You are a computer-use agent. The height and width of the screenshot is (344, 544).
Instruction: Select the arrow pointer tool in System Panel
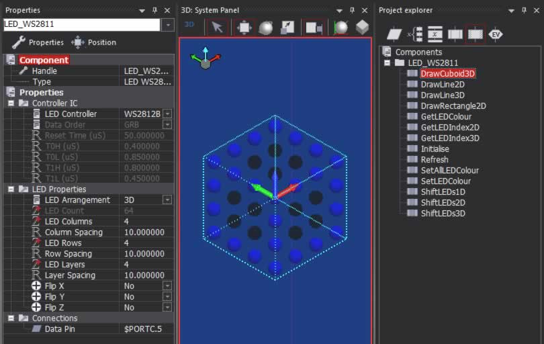pyautogui.click(x=216, y=28)
